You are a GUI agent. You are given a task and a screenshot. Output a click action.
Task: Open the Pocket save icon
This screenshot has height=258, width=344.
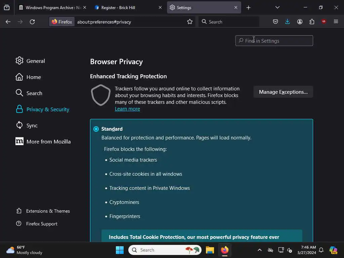pos(275,21)
